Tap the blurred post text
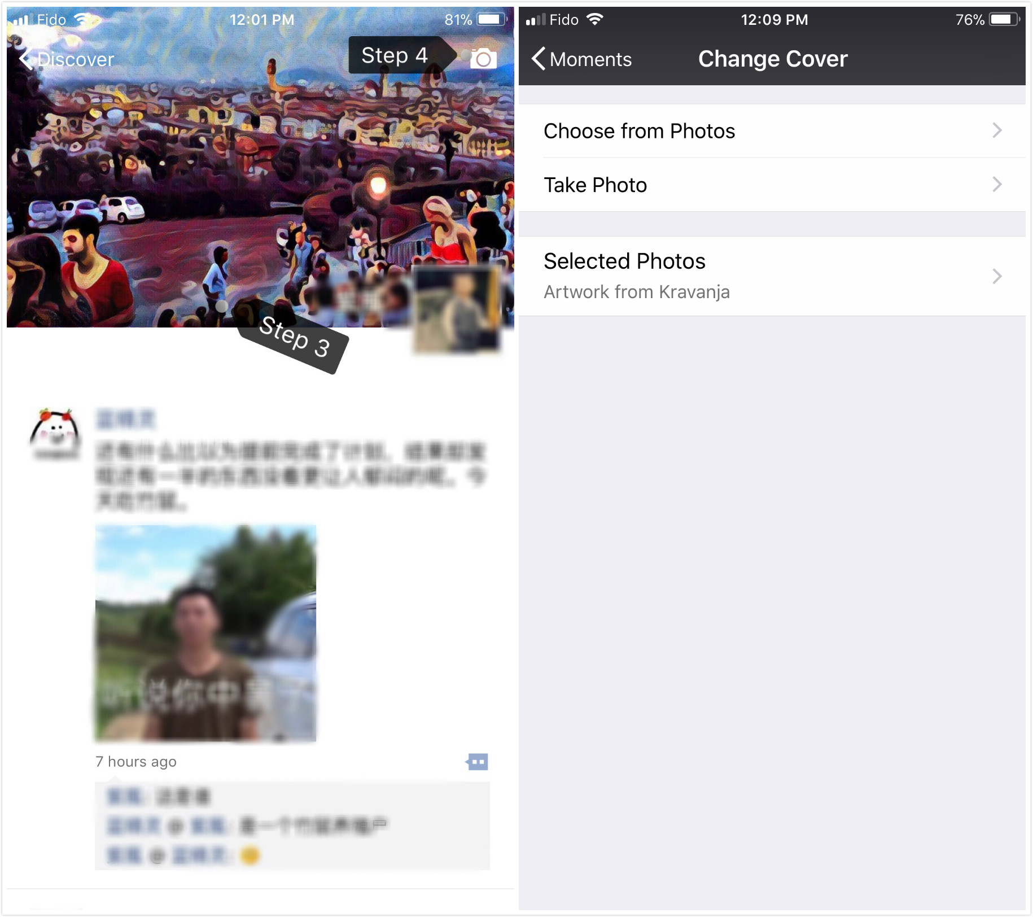Screen dimensions: 1033x917 pos(291,476)
